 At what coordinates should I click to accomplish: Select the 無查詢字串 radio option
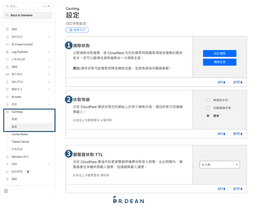pyautogui.click(x=208, y=100)
